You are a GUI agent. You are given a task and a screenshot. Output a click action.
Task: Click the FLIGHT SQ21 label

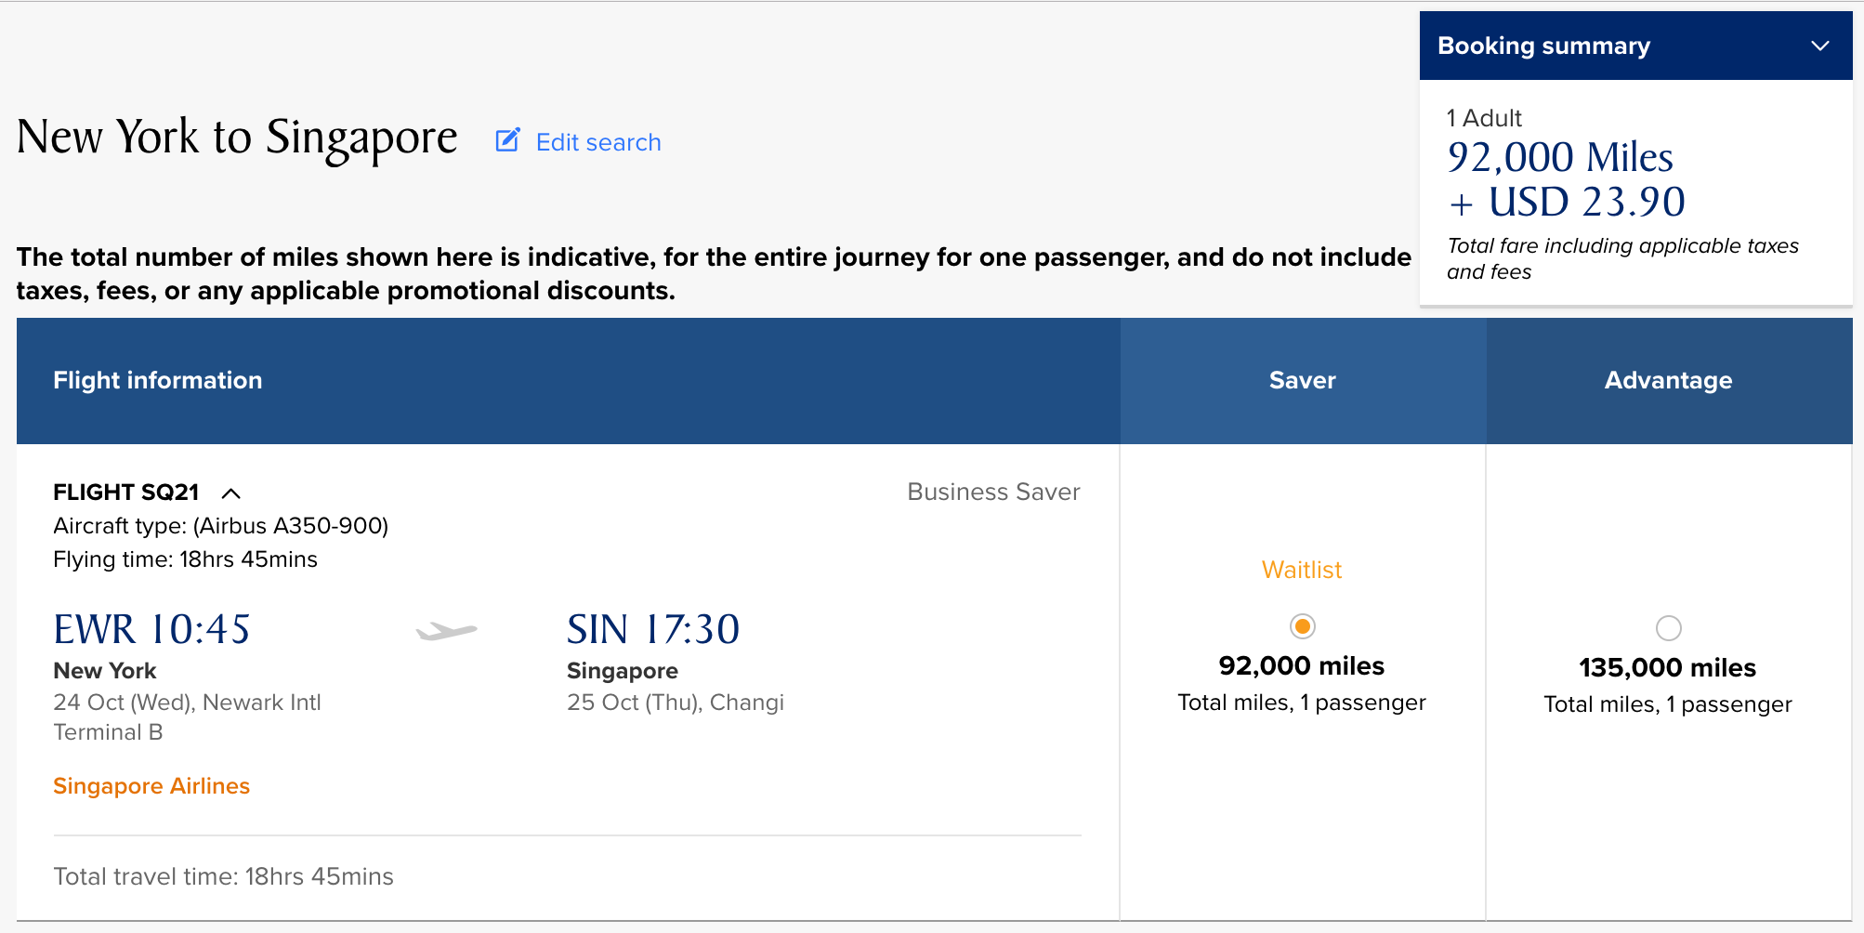pyautogui.click(x=126, y=492)
